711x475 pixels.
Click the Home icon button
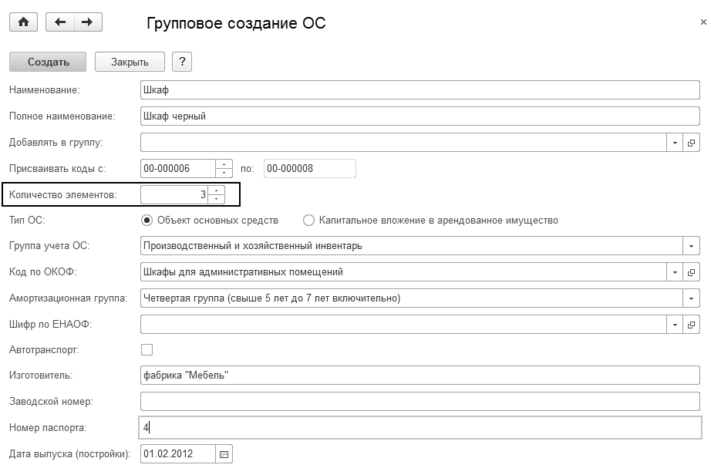click(23, 22)
